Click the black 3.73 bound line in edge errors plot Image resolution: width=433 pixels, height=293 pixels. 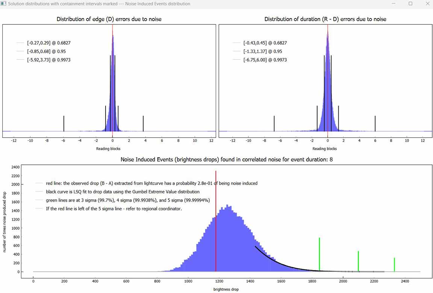pos(143,124)
